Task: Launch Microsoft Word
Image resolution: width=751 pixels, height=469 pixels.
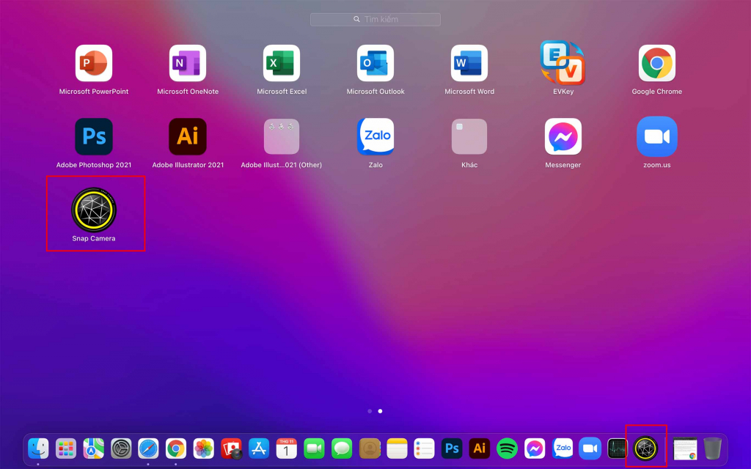Action: (469, 63)
